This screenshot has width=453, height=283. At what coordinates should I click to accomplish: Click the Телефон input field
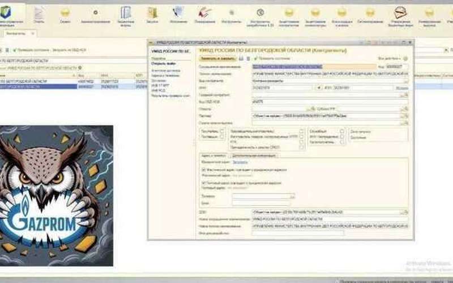tap(261, 196)
